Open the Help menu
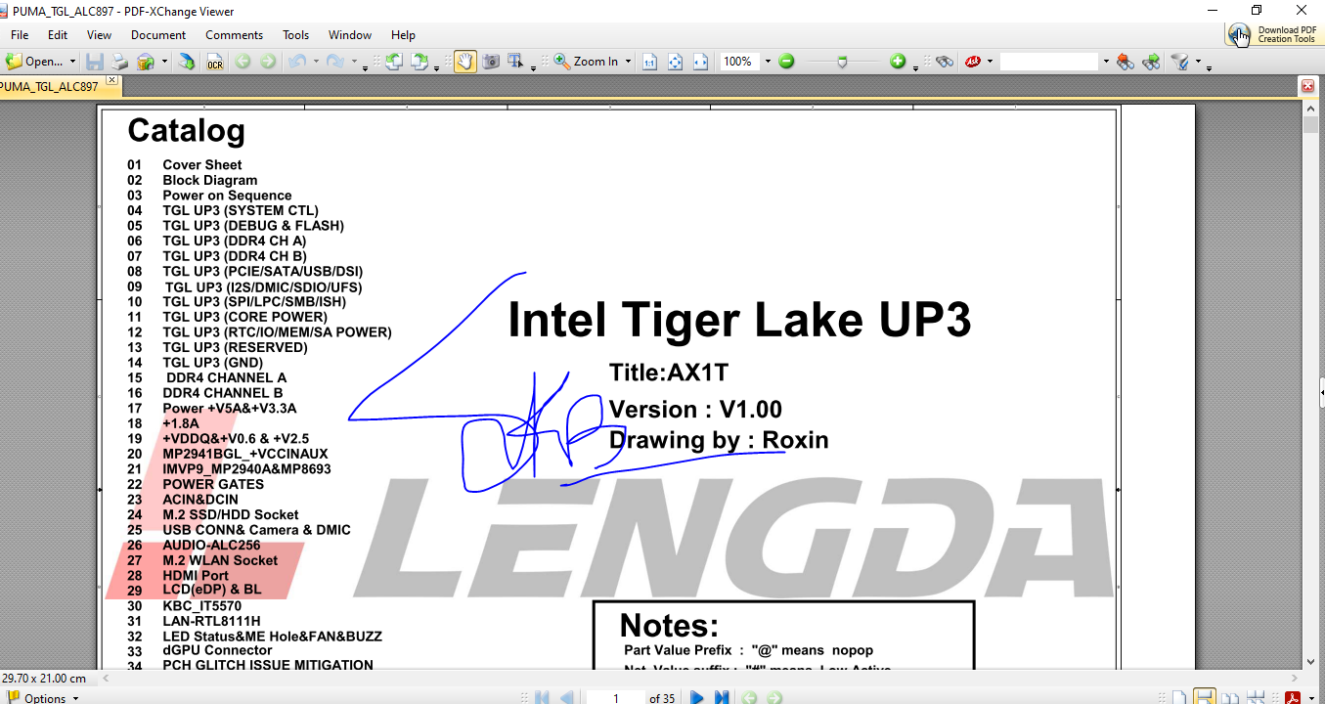1325x704 pixels. point(403,35)
